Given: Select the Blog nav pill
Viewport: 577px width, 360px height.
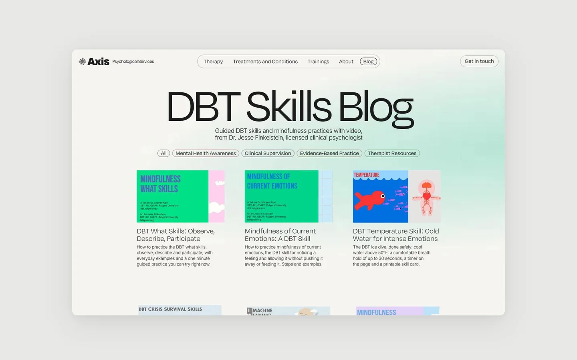Looking at the screenshot, I should coord(369,62).
